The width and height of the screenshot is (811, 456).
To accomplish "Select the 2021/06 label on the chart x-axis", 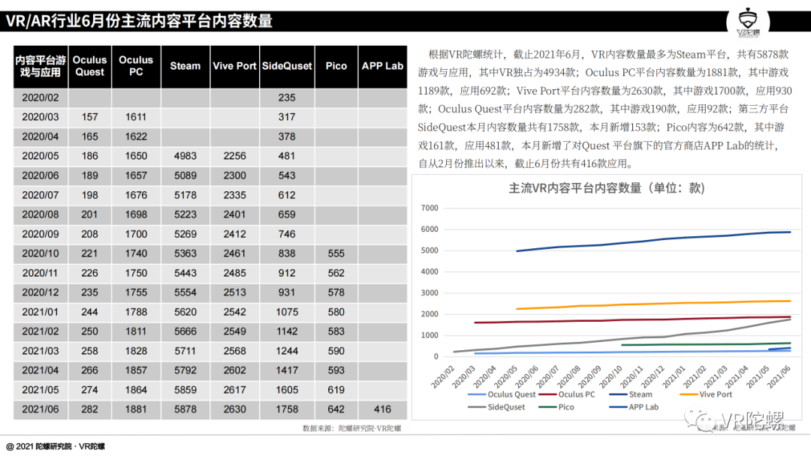I will (779, 376).
